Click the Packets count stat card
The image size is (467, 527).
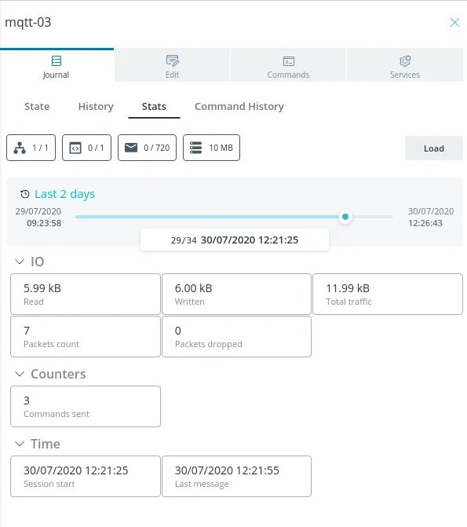pos(86,337)
